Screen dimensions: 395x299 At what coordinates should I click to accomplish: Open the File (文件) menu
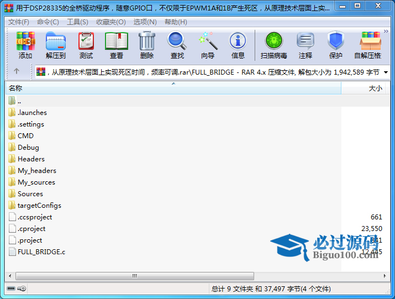(x=19, y=22)
